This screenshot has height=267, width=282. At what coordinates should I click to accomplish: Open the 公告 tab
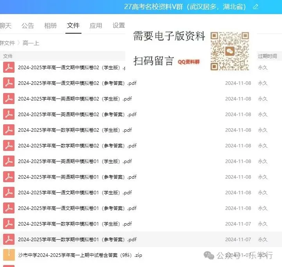pyautogui.click(x=28, y=25)
